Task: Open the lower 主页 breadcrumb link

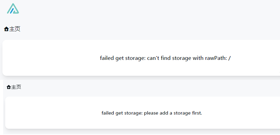Action: click(14, 87)
